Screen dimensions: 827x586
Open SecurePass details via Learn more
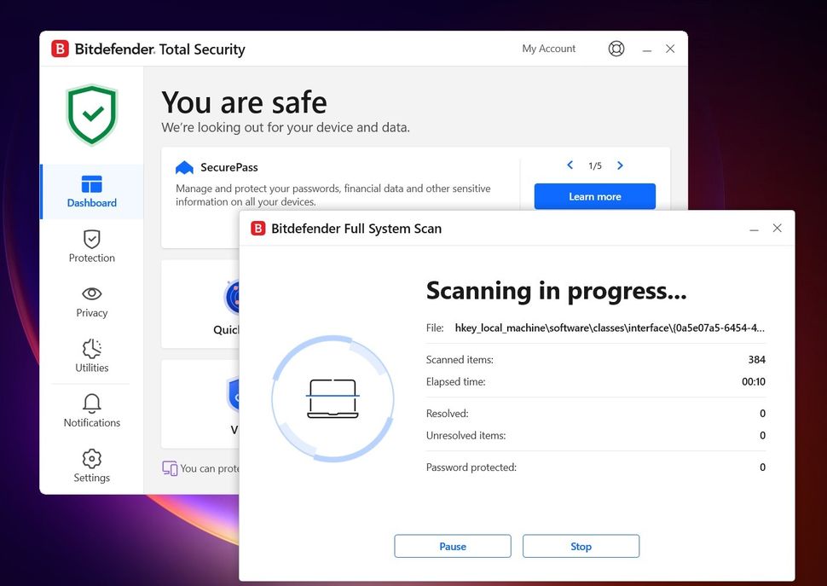point(594,196)
